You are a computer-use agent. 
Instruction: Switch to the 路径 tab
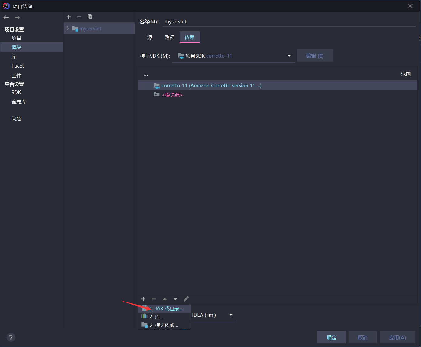170,37
